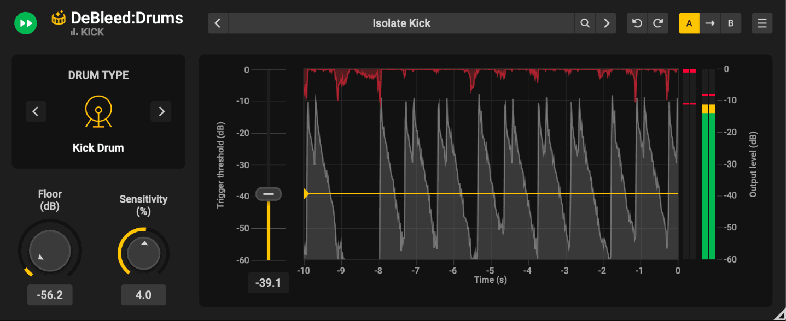Load the previous preset with left arrow

coord(218,23)
